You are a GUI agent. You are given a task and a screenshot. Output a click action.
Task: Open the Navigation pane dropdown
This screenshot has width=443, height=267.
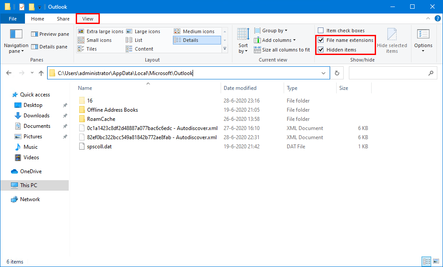pyautogui.click(x=16, y=41)
